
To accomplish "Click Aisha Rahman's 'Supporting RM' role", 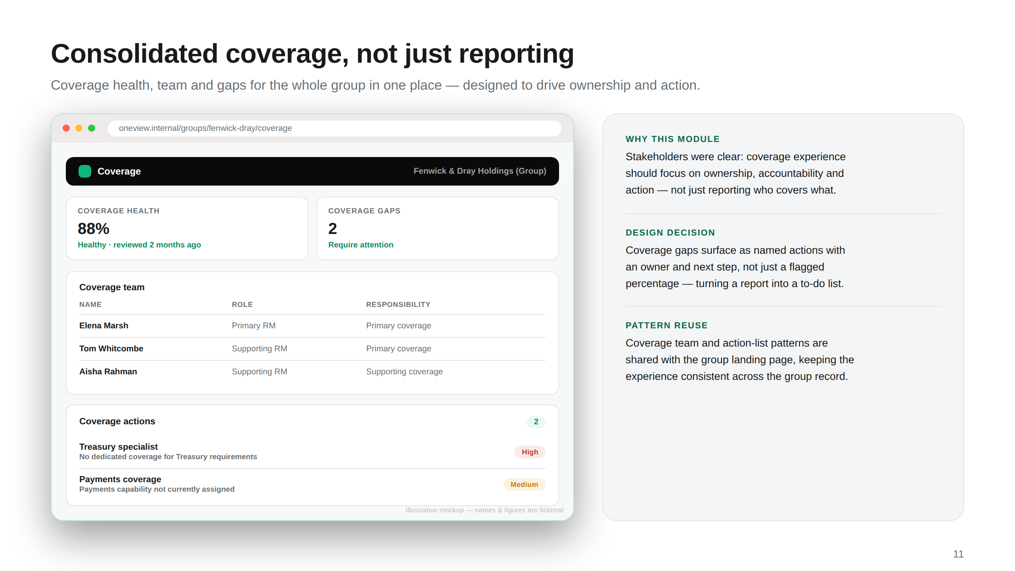I will click(259, 372).
